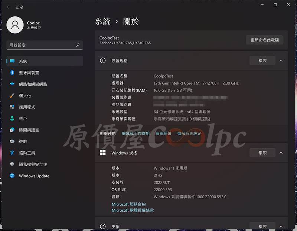Click the question mark icon beside 支援
The height and width of the screenshot is (231, 297).
tap(103, 227)
